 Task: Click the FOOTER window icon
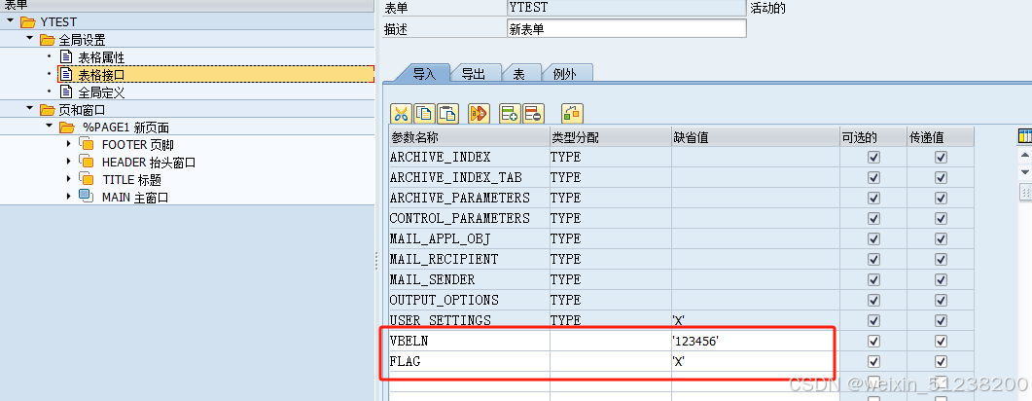click(x=87, y=144)
